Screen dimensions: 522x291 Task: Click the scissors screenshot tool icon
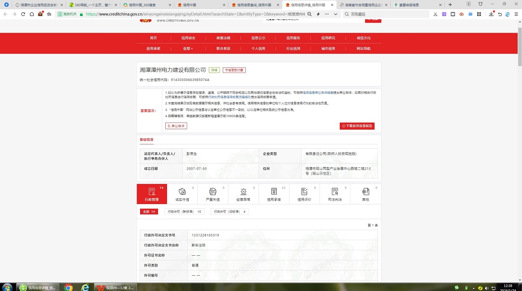(435, 14)
